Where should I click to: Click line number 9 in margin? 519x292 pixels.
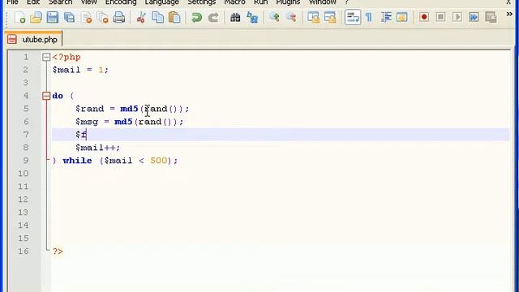pos(25,161)
